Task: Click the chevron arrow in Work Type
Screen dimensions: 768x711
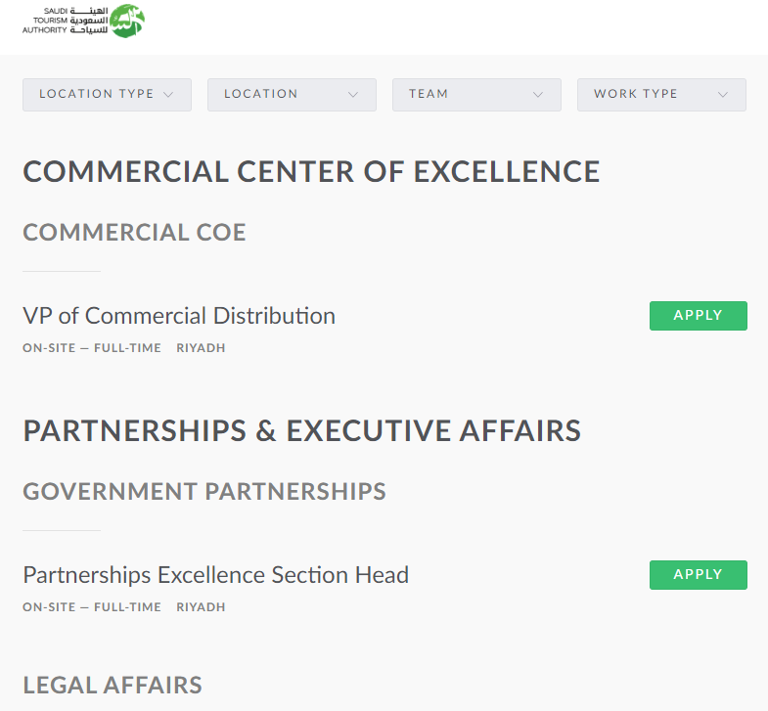Action: 723,95
